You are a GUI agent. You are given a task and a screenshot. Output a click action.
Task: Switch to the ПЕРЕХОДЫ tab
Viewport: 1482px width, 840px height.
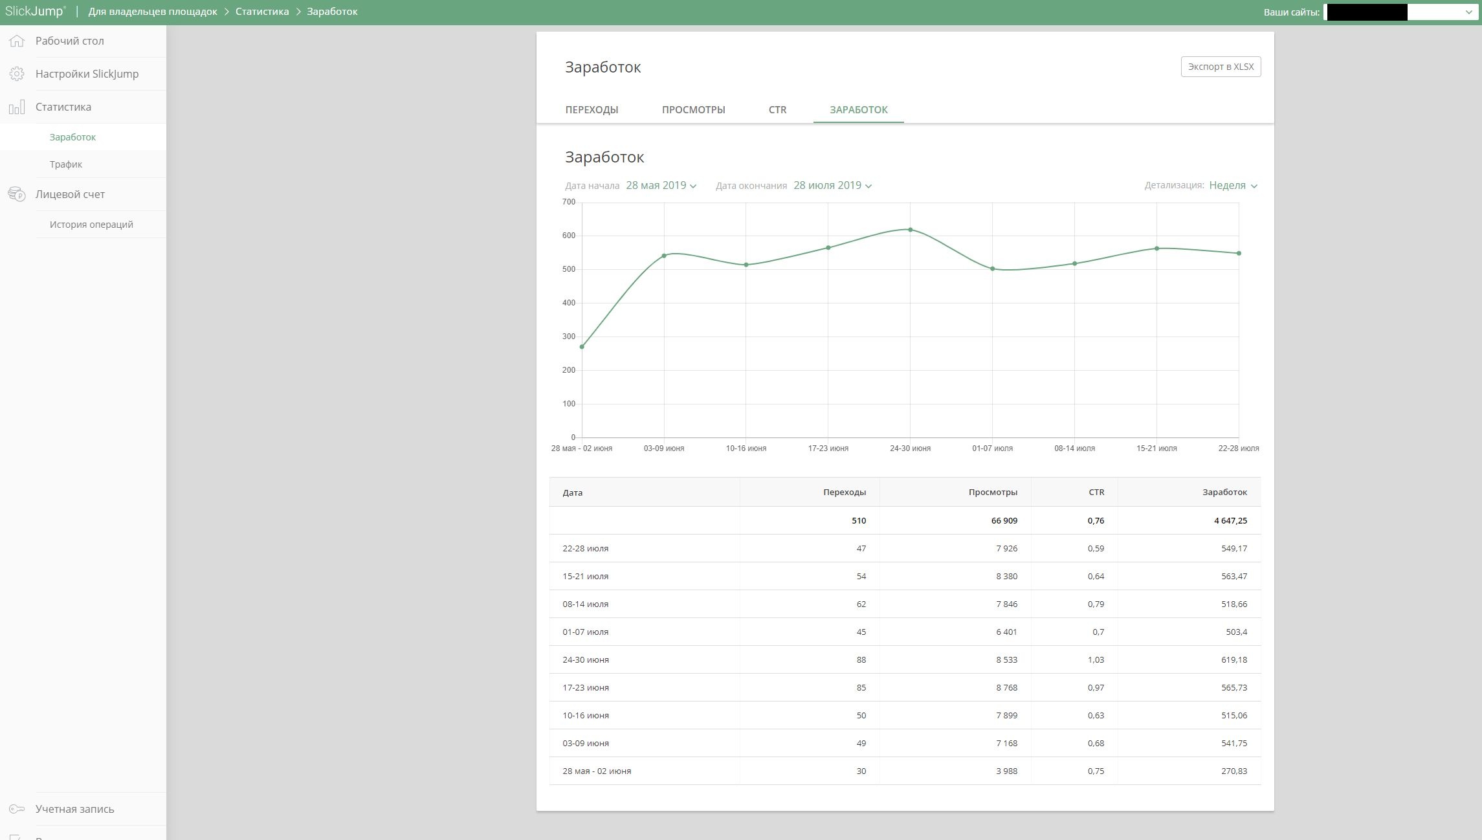[592, 110]
